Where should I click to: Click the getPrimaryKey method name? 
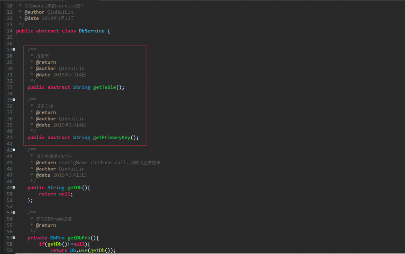(x=113, y=137)
